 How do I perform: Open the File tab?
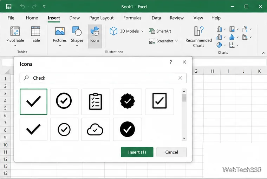click(11, 18)
